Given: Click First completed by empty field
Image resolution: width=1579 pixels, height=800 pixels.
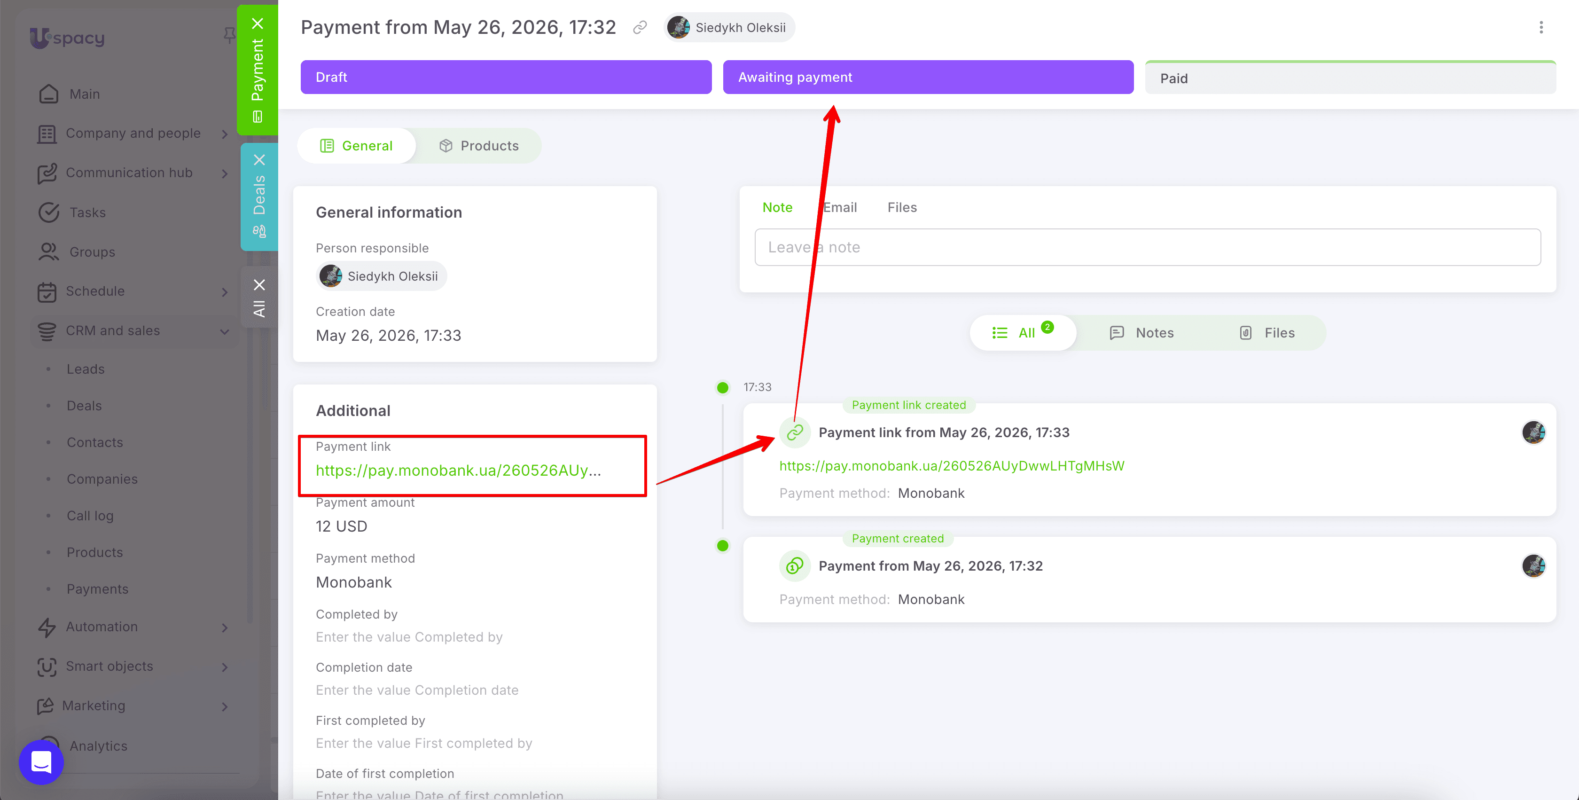Looking at the screenshot, I should 423,744.
